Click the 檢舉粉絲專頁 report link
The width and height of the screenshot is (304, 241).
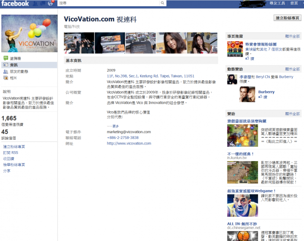tap(14, 165)
